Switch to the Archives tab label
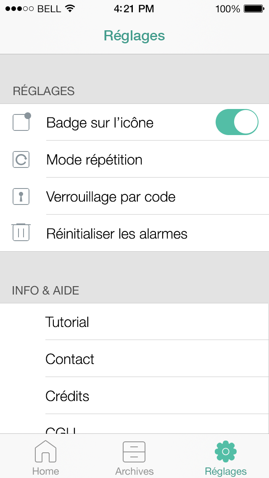 coord(134,471)
